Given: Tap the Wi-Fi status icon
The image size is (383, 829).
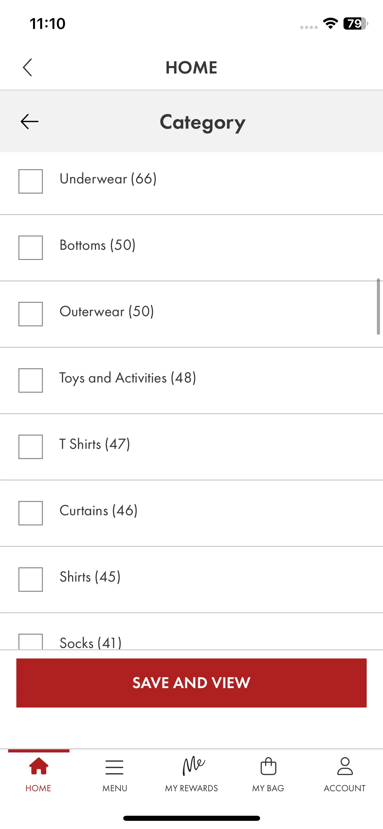Looking at the screenshot, I should 330,23.
